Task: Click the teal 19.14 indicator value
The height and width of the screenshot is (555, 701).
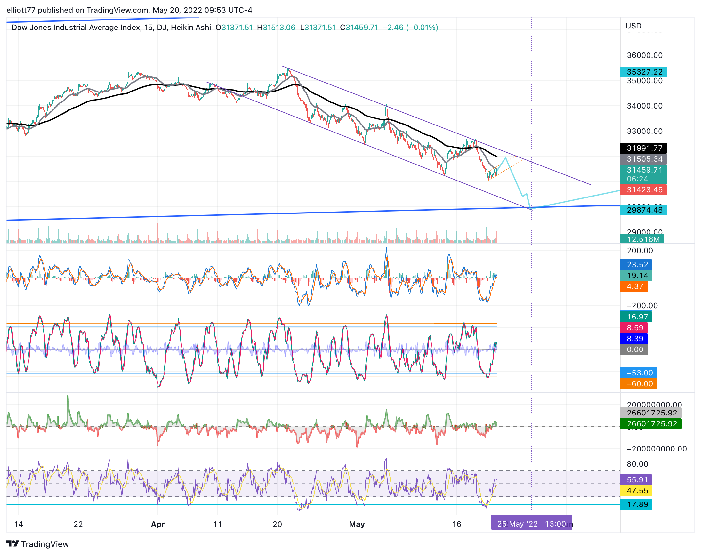Action: pyautogui.click(x=636, y=276)
